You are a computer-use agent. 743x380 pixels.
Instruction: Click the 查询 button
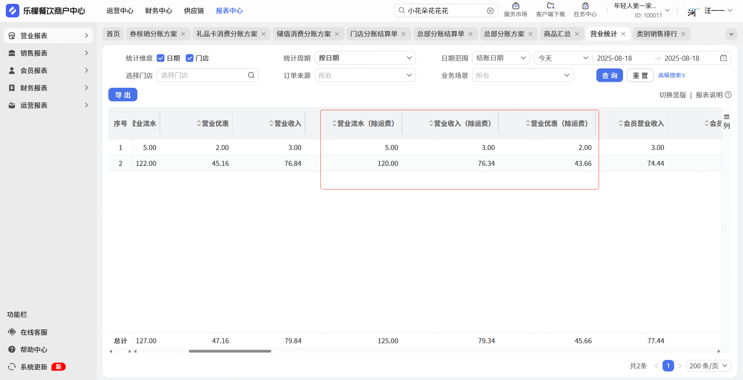point(609,75)
